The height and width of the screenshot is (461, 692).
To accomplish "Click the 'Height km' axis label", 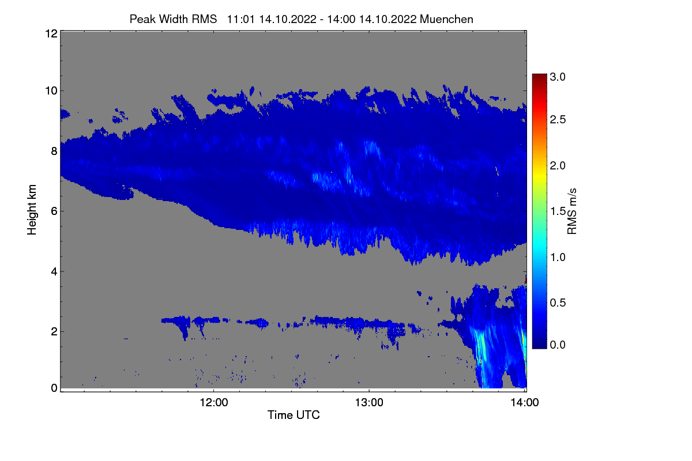I will 32,210.
